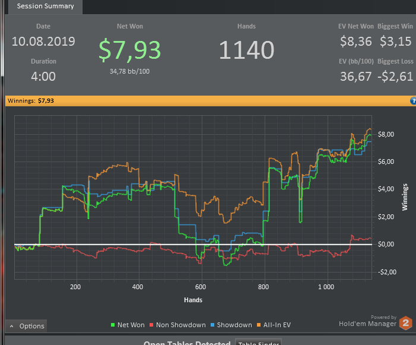Viewport: 416px width, 345px height.
Task: Select the 34,78 bb/100 rate
Action: 130,71
